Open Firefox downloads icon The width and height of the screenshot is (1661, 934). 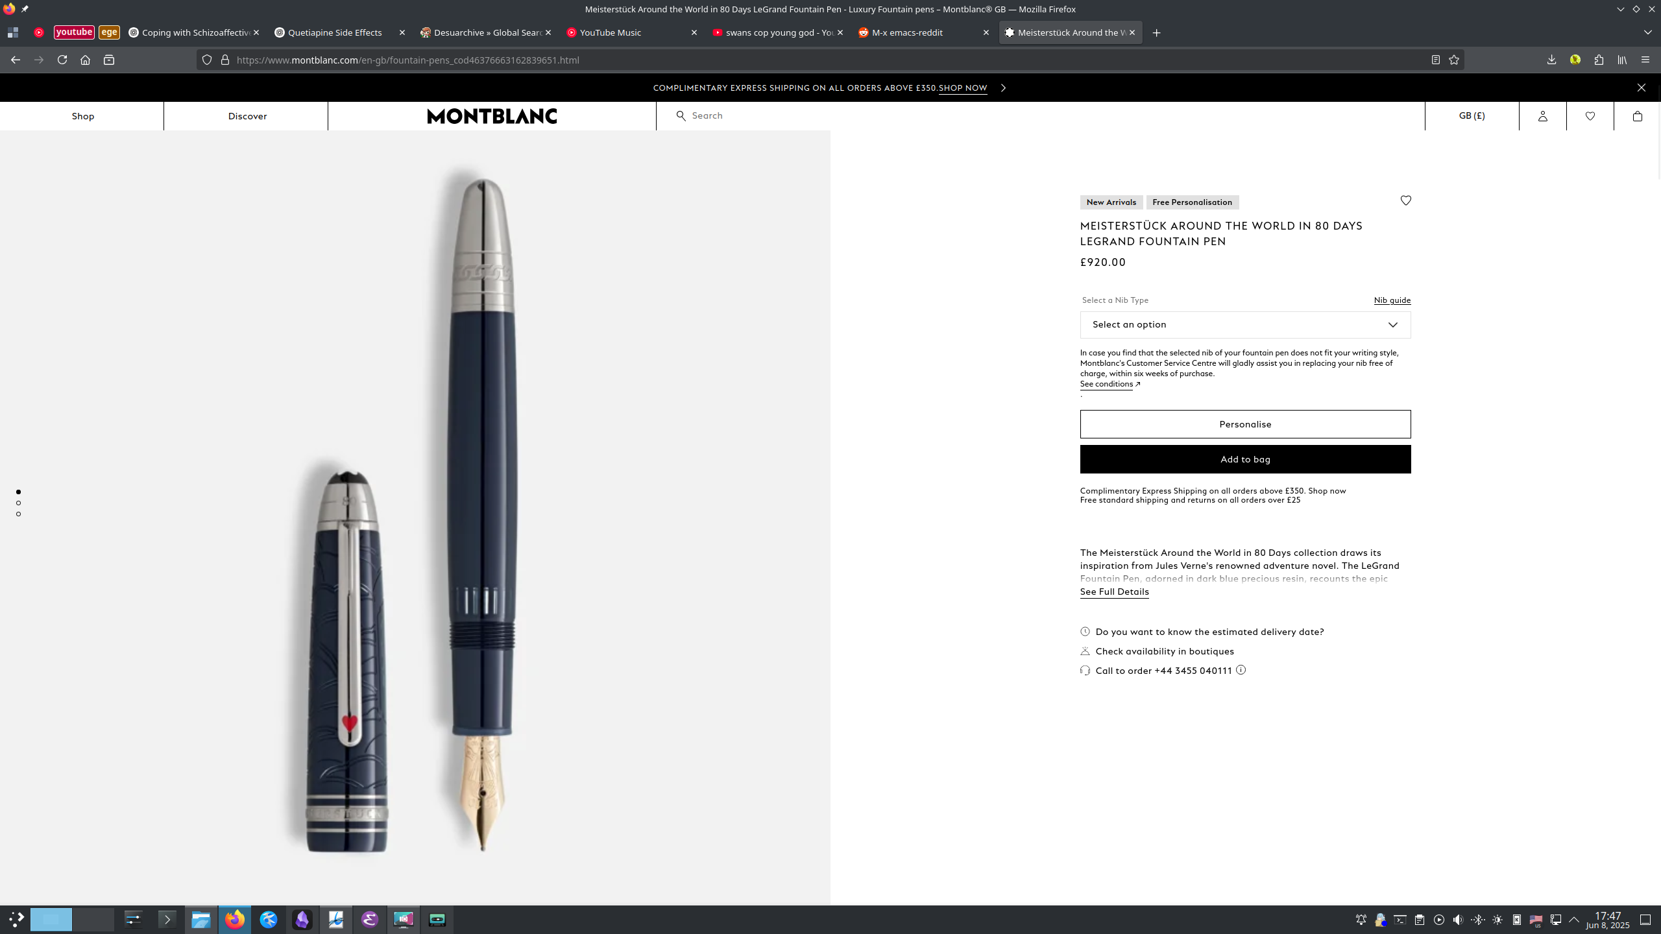pos(1551,60)
